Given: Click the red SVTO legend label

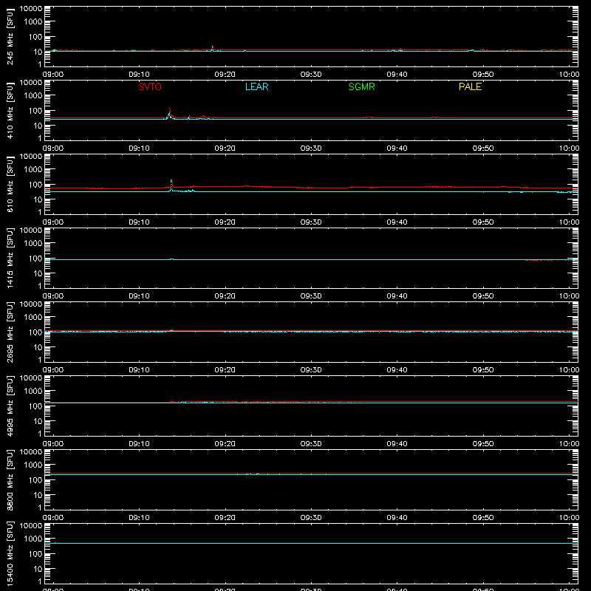Looking at the screenshot, I should pos(150,86).
